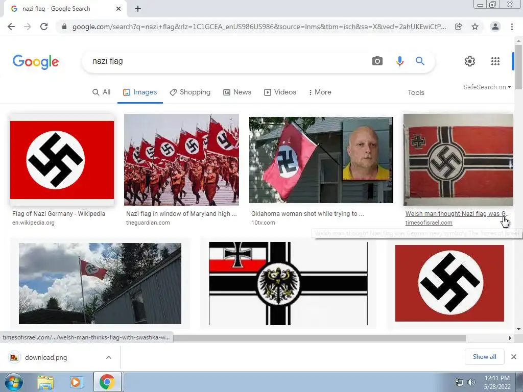
Task: Switch to the Videos tab
Action: (x=280, y=92)
